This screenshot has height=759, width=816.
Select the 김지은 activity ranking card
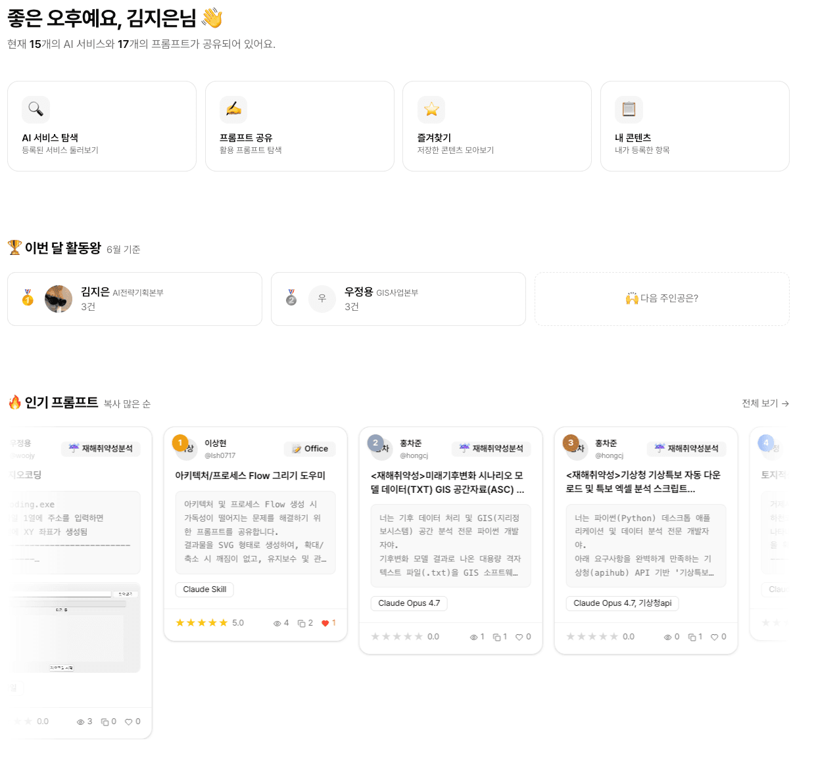135,299
